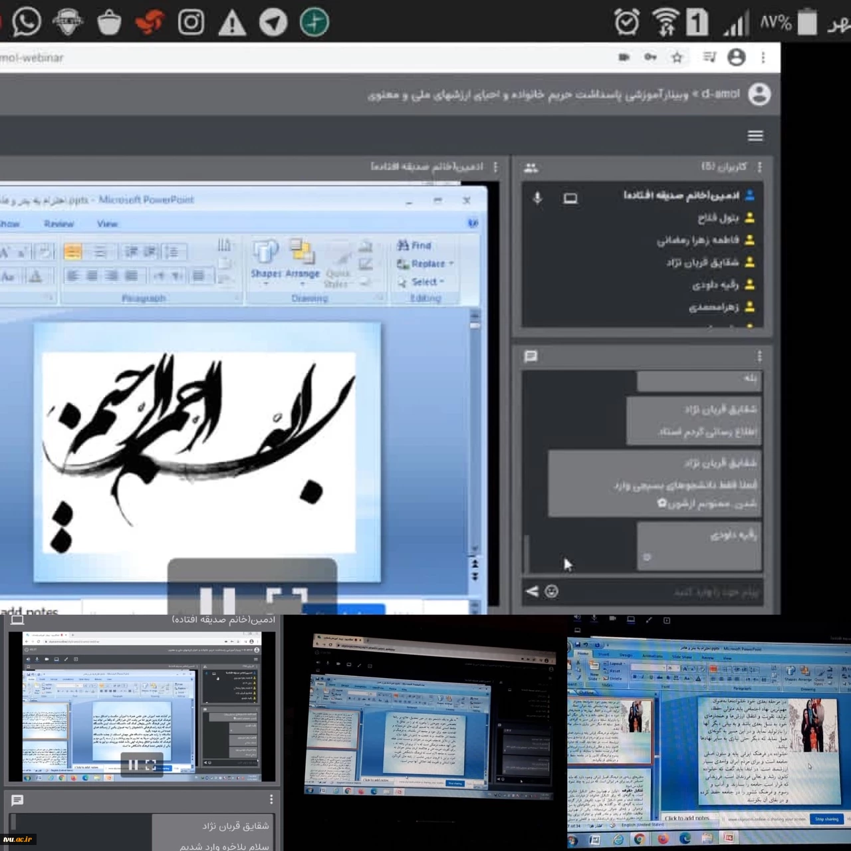Switch to the View ribbon tab

tap(107, 224)
